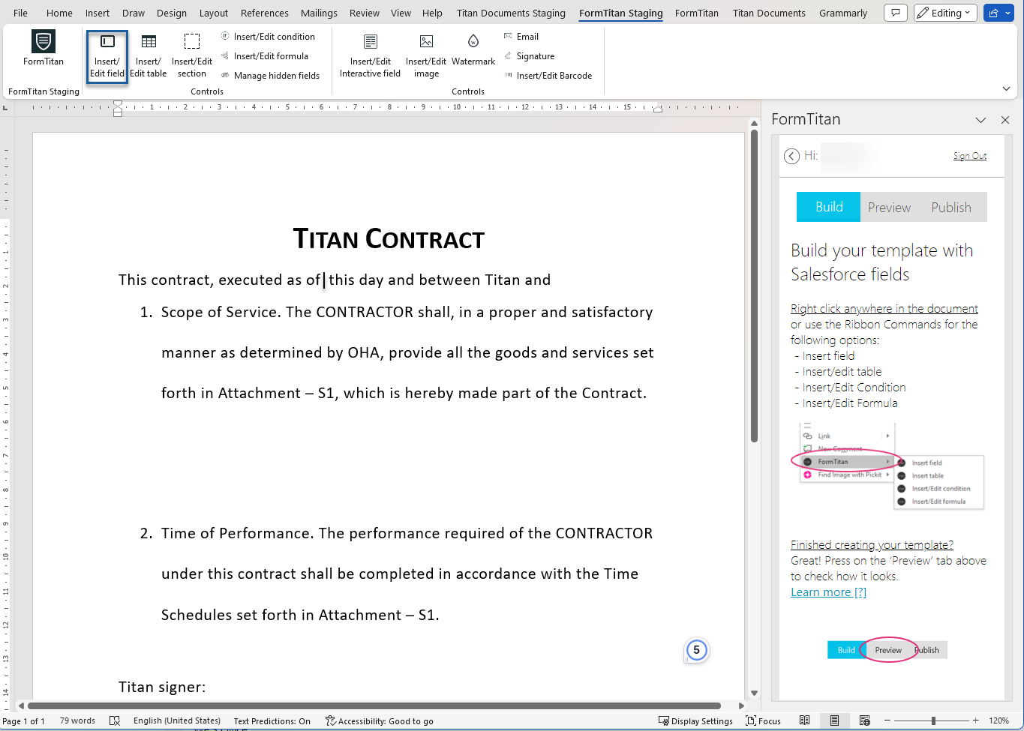Switch to the Insert ribbon tab
Image resolution: width=1024 pixels, height=731 pixels.
(x=98, y=13)
